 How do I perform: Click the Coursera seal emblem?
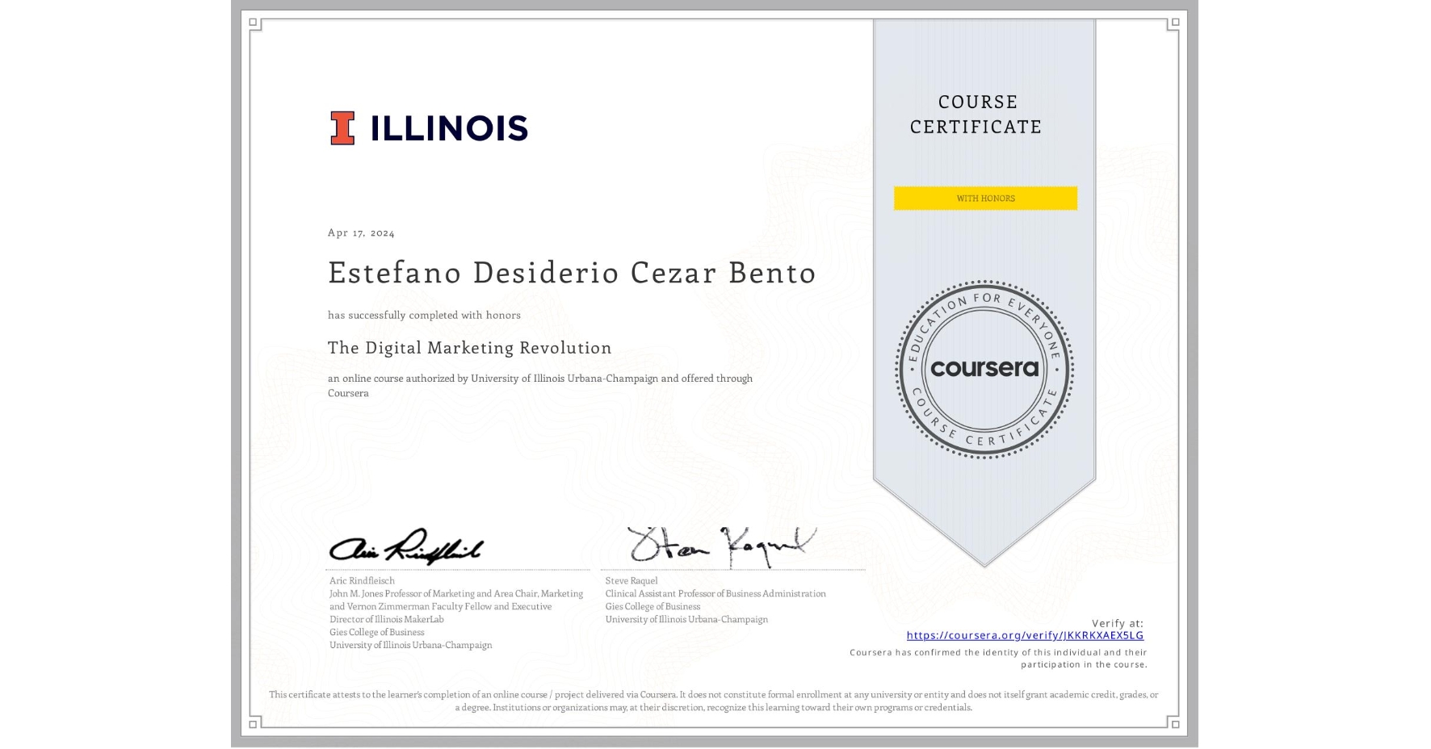click(x=984, y=370)
